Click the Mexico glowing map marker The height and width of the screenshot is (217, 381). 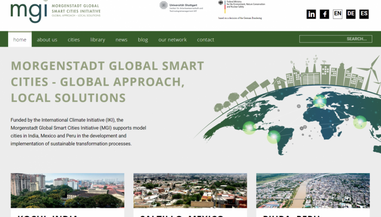[x=249, y=127]
